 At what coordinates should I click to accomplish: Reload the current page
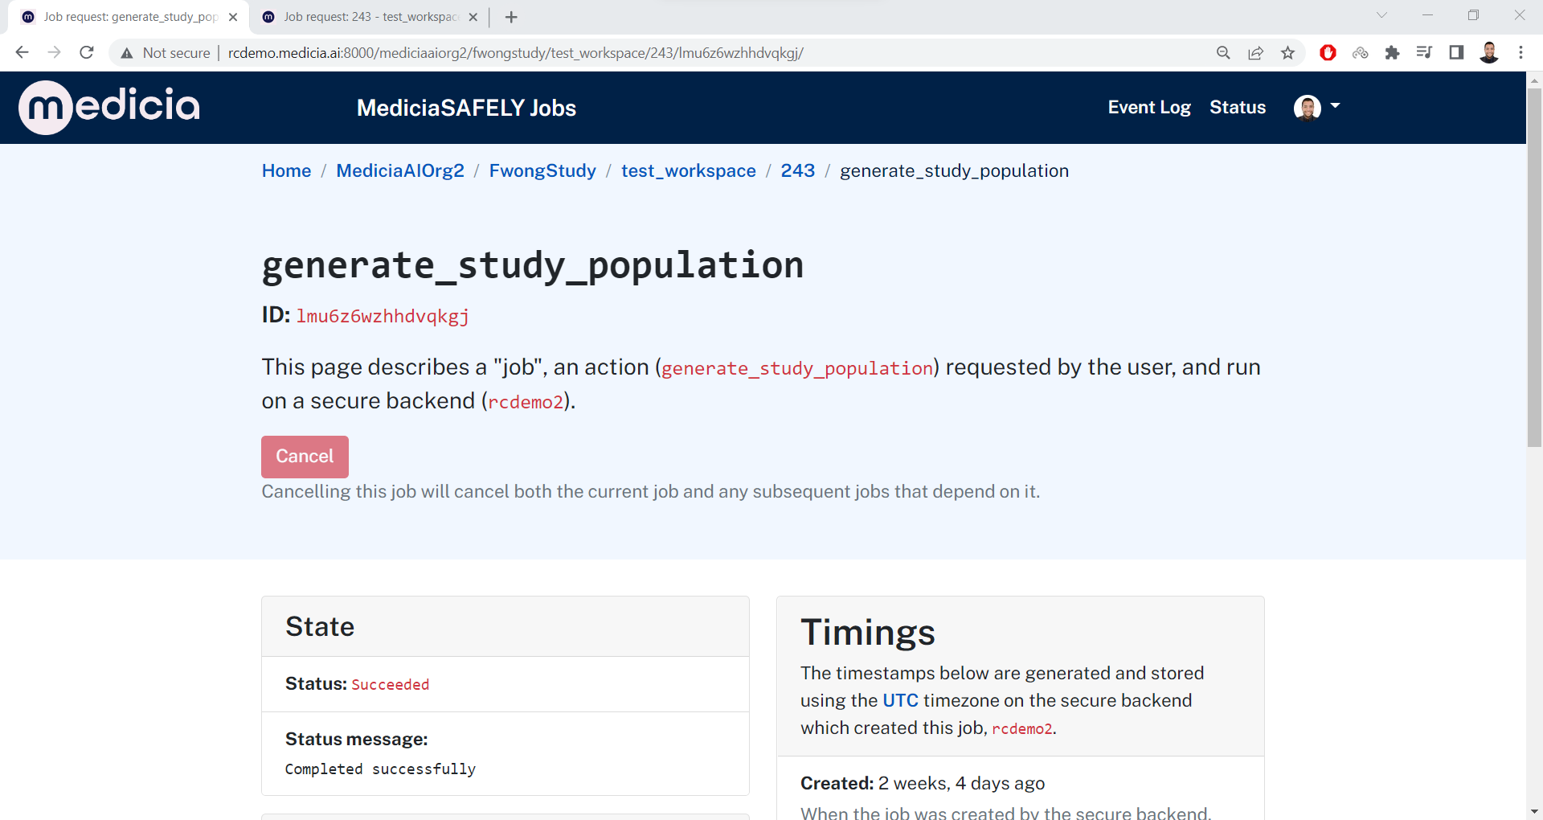click(x=87, y=52)
